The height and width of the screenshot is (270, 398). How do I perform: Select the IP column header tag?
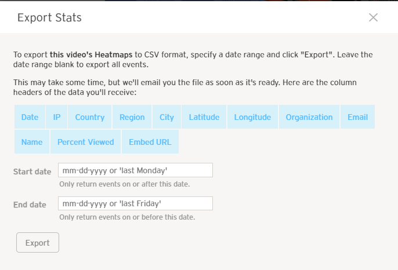click(x=57, y=117)
